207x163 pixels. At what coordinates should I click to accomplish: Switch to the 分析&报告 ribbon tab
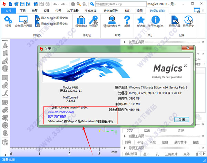(x=111, y=11)
